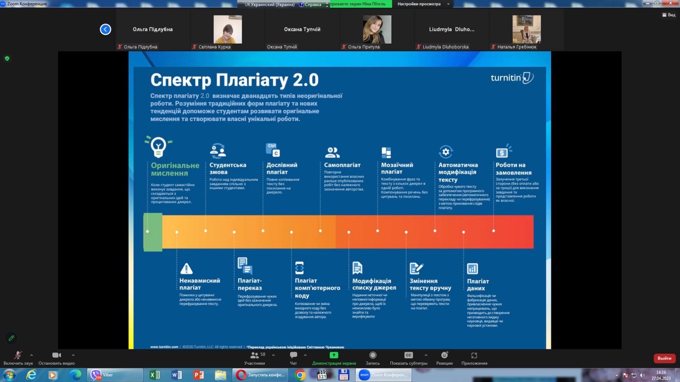This screenshot has height=382, width=680.
Task: Open green annotation pencil tool
Action: [11, 338]
